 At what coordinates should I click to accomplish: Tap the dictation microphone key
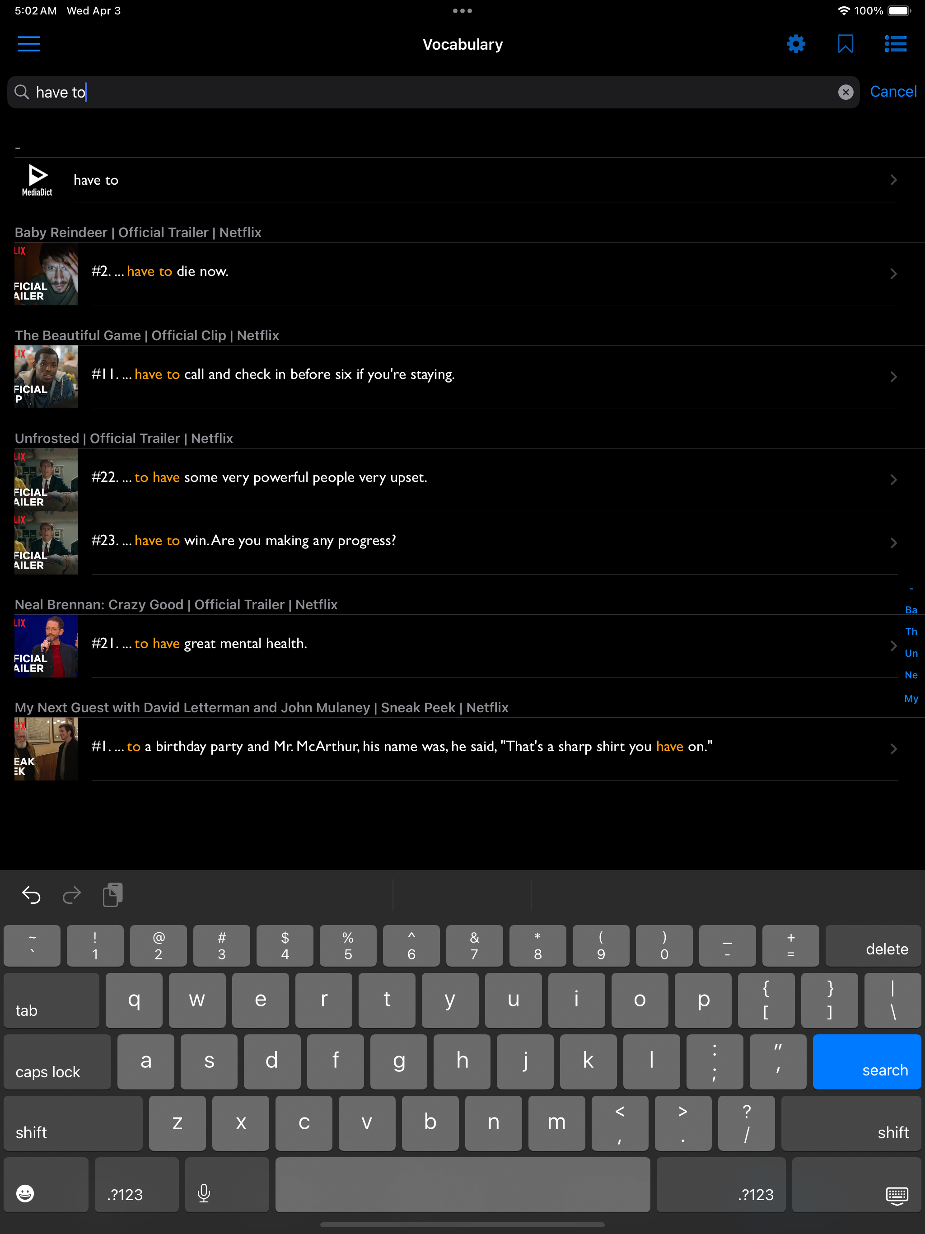click(x=227, y=1185)
